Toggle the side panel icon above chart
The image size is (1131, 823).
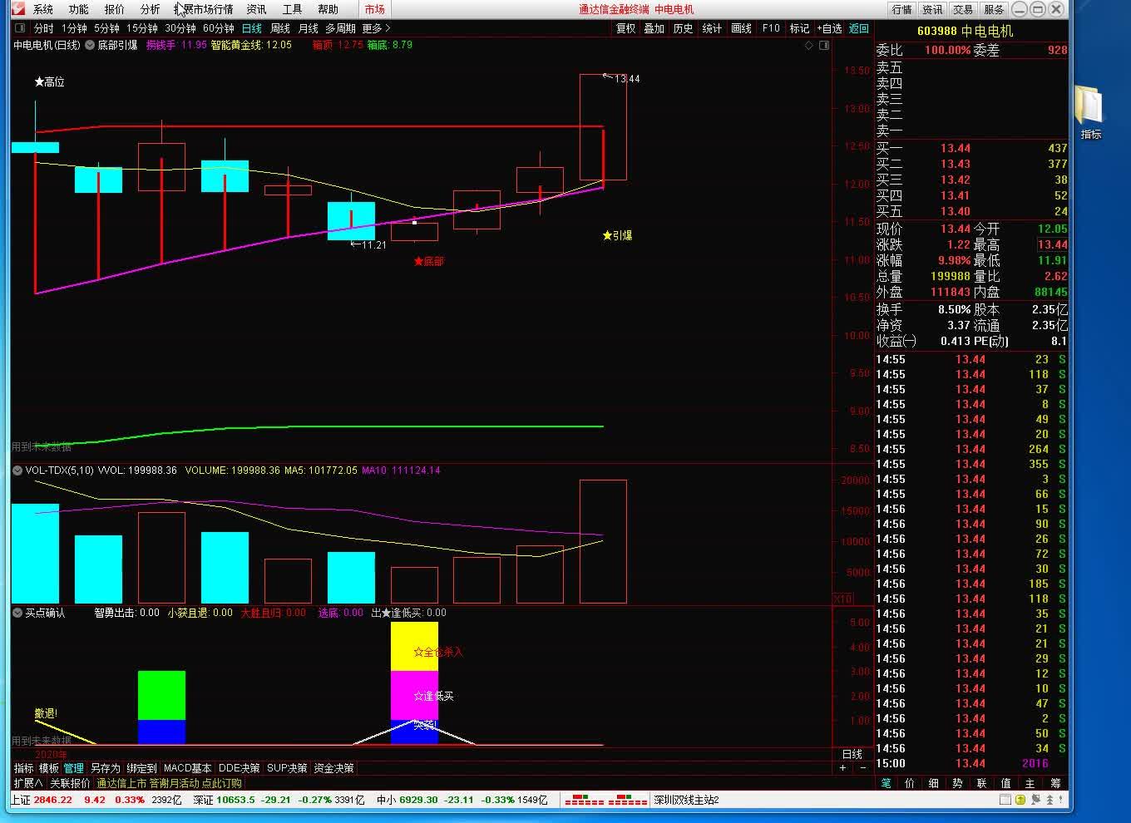coord(824,45)
